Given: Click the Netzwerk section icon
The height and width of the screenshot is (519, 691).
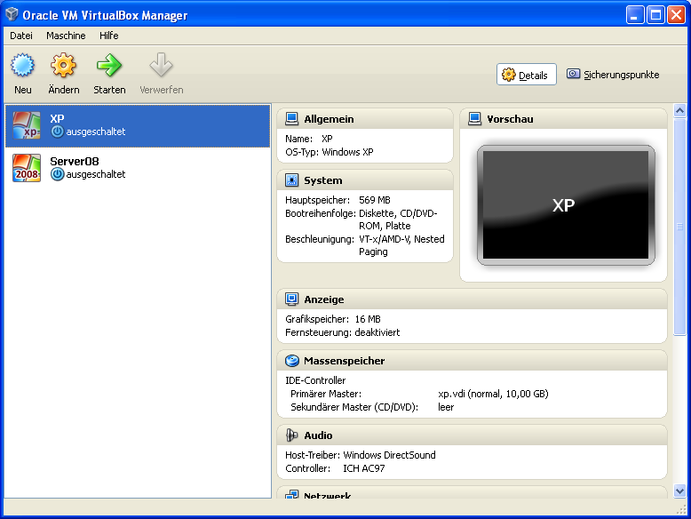Looking at the screenshot, I should click(291, 494).
